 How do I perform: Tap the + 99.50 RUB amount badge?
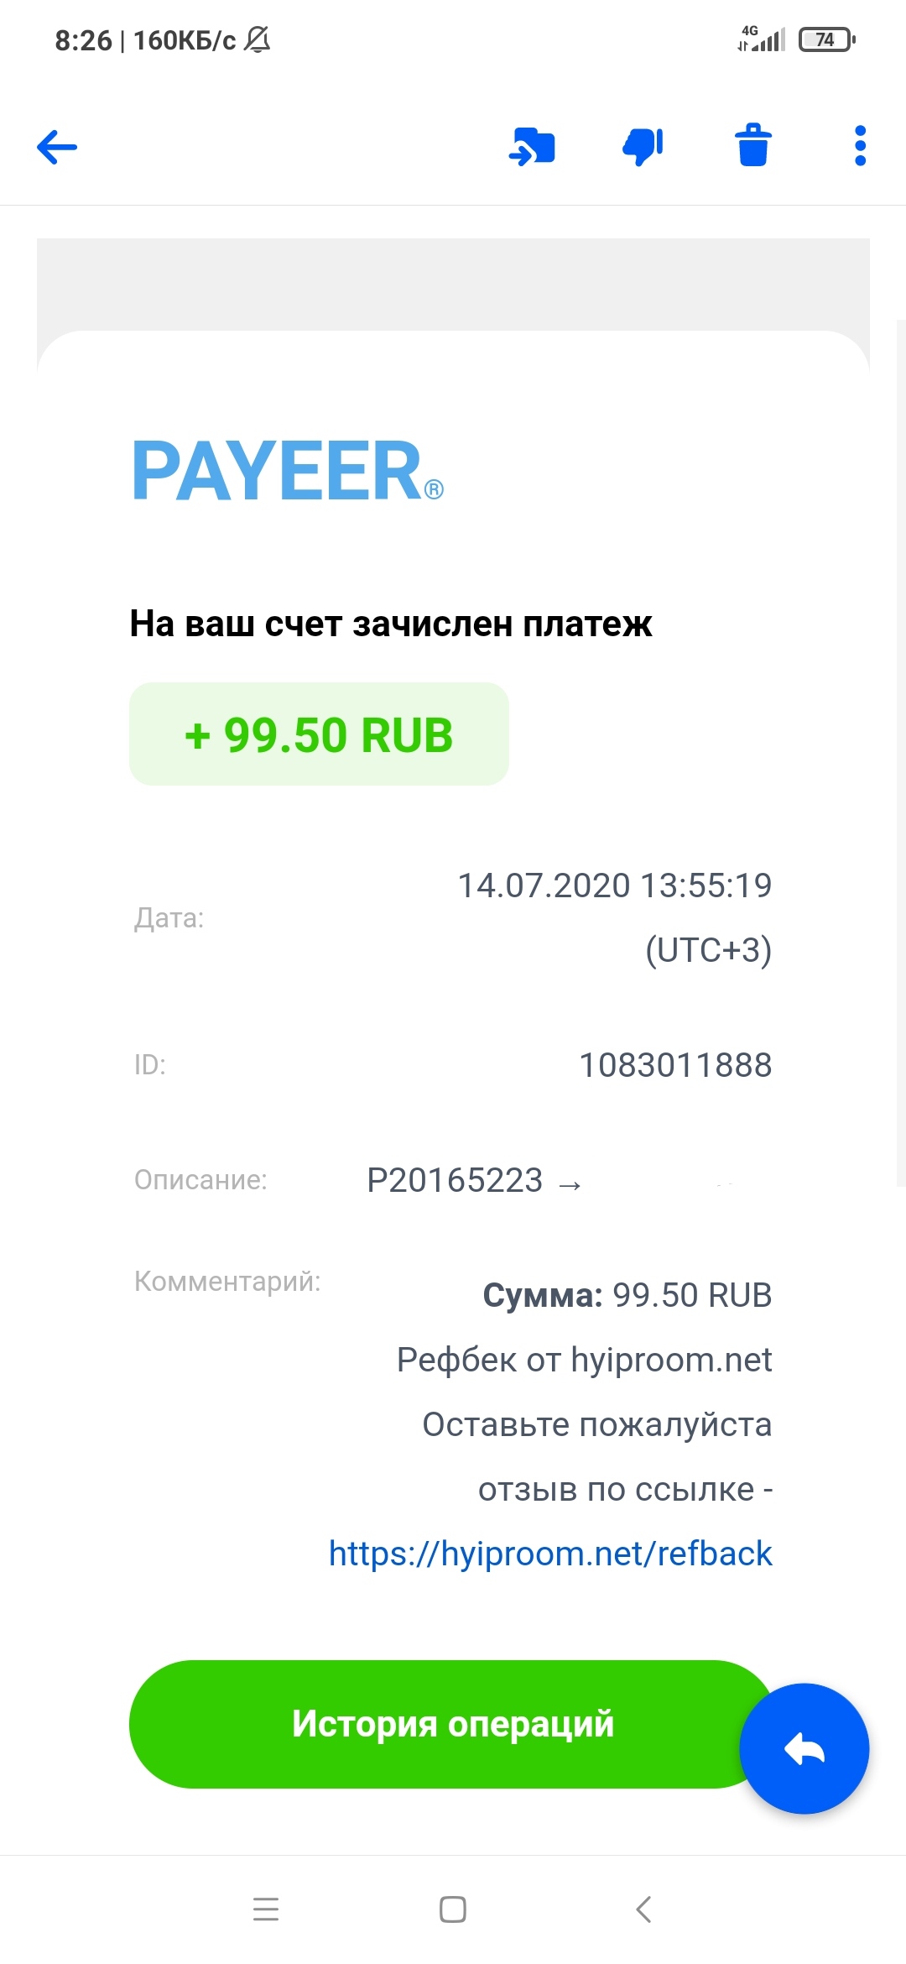[319, 734]
